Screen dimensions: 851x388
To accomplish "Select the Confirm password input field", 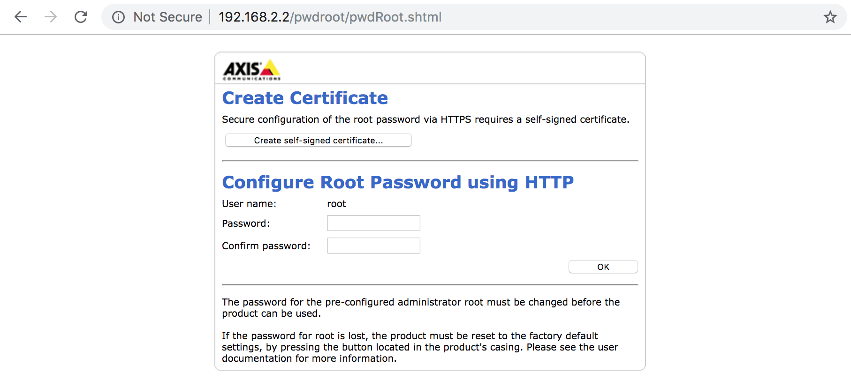I will [373, 246].
